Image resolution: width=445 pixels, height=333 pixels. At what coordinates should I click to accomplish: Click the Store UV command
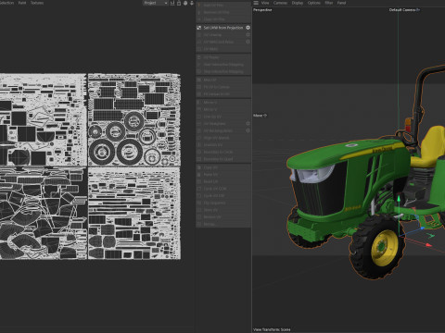pyautogui.click(x=223, y=210)
